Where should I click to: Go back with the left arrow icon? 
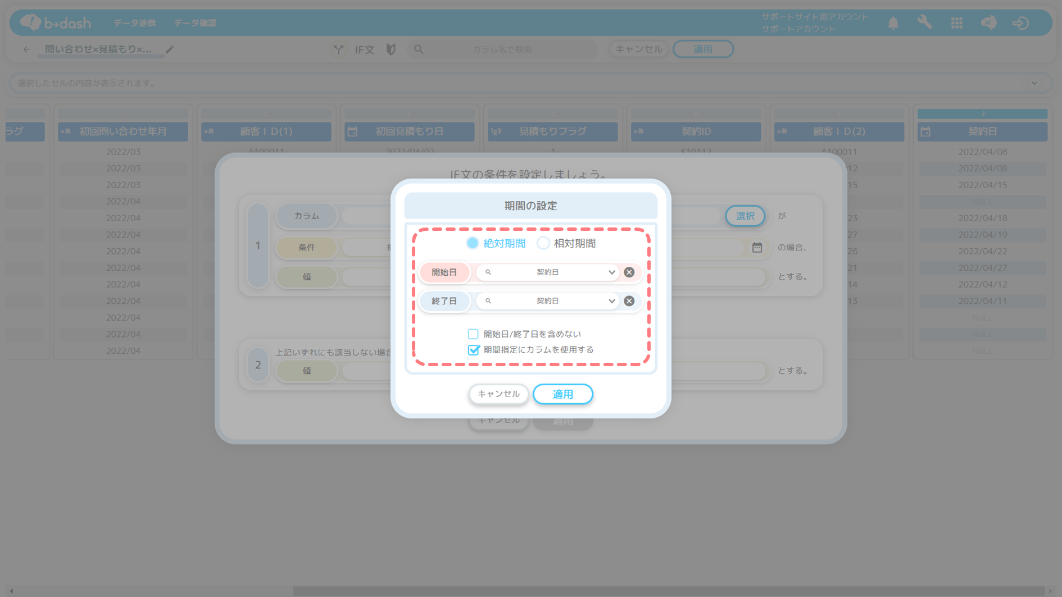[x=26, y=49]
